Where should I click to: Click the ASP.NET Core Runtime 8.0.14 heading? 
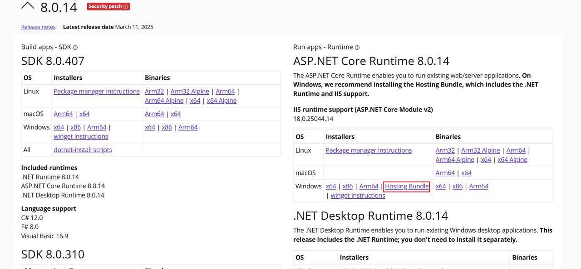click(371, 61)
